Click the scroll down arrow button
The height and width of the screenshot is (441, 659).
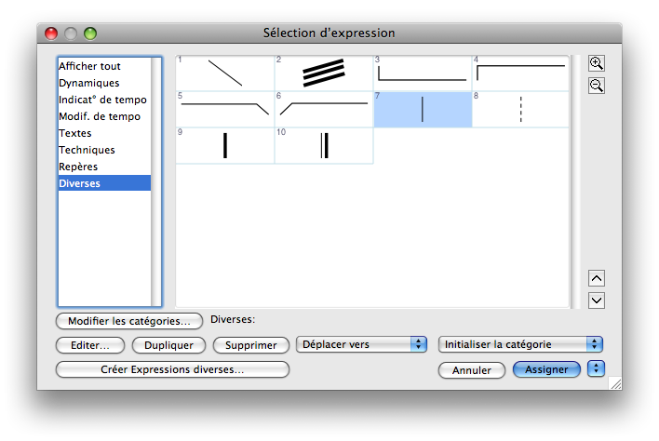point(597,301)
